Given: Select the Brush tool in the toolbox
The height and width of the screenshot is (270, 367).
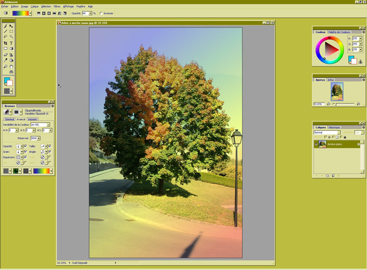Looking at the screenshot, I should tap(6, 26).
